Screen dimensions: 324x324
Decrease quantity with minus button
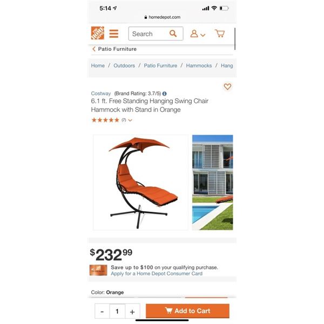[102, 311]
